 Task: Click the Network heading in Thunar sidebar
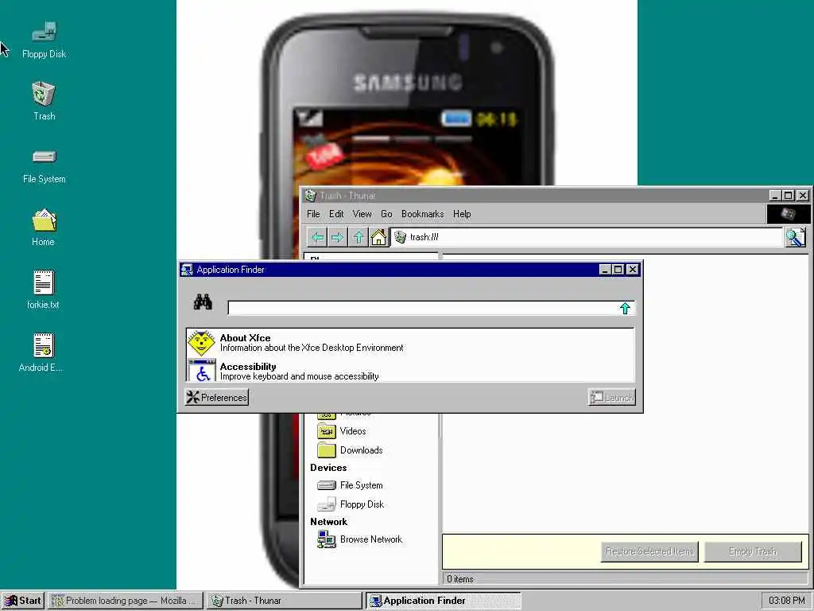328,522
